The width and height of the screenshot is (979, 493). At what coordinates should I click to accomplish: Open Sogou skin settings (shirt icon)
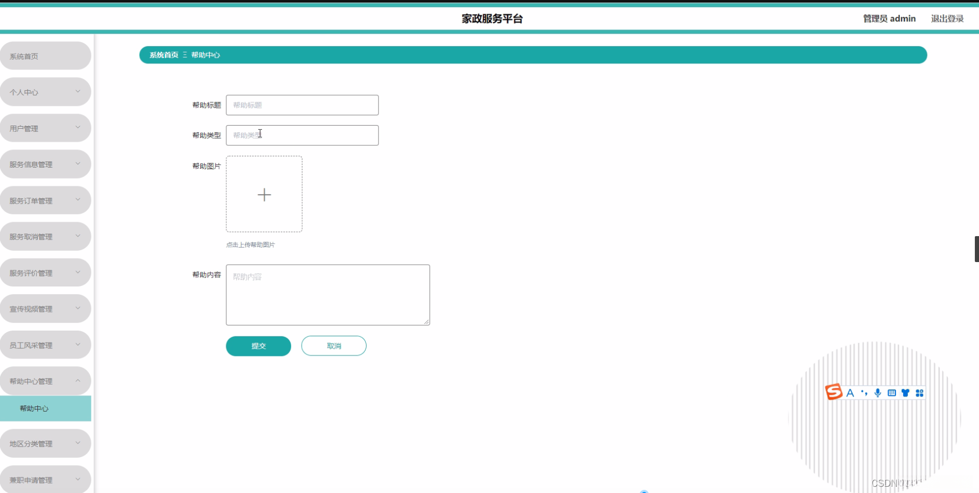[905, 393]
